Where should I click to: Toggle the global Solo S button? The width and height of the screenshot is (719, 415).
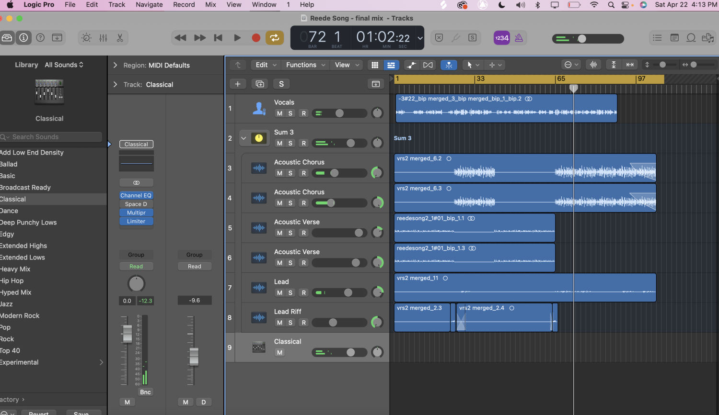point(281,84)
